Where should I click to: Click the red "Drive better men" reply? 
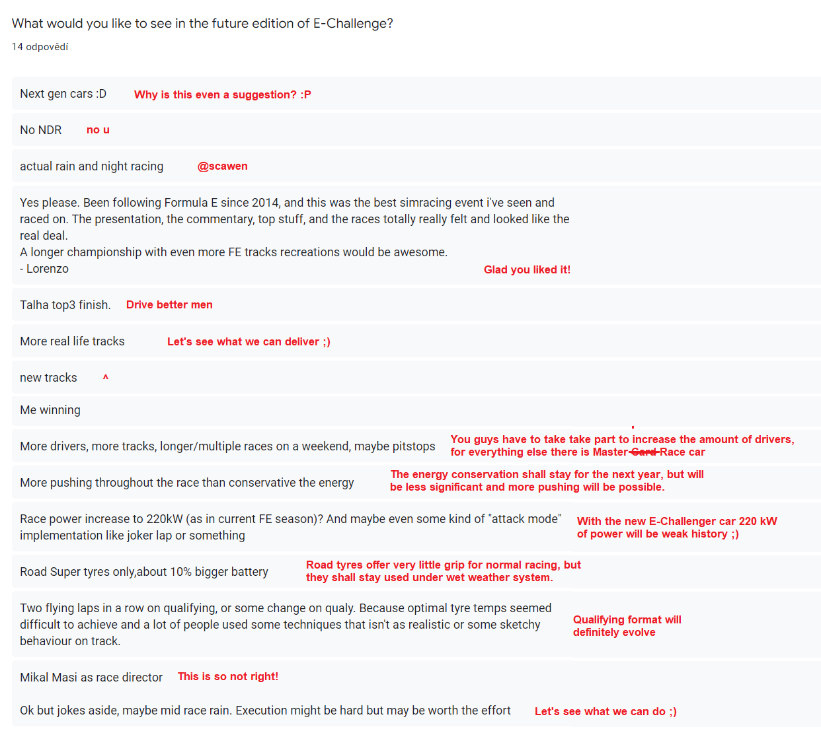coord(169,305)
